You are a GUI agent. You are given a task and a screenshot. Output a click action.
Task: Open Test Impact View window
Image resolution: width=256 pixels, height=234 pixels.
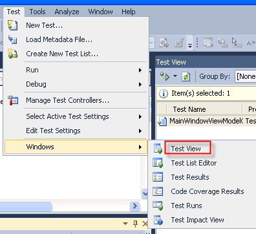point(197,220)
